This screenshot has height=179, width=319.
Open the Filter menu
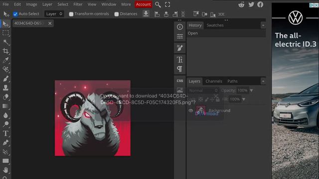78,4
